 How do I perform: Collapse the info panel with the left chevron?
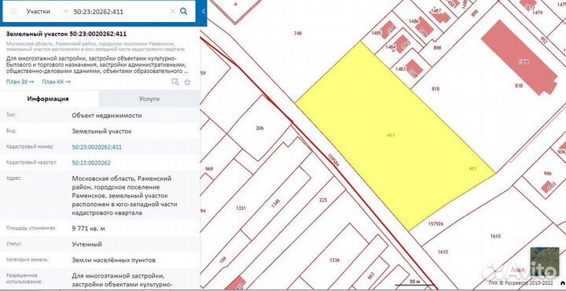pos(204,11)
